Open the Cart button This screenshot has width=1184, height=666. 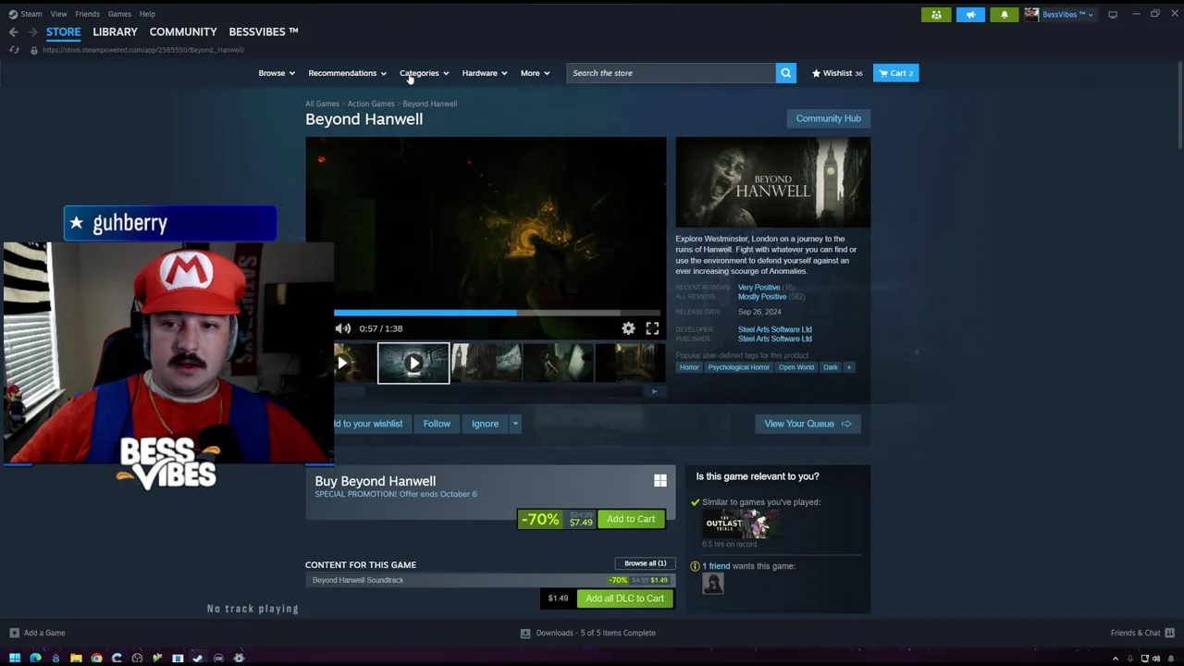[895, 73]
